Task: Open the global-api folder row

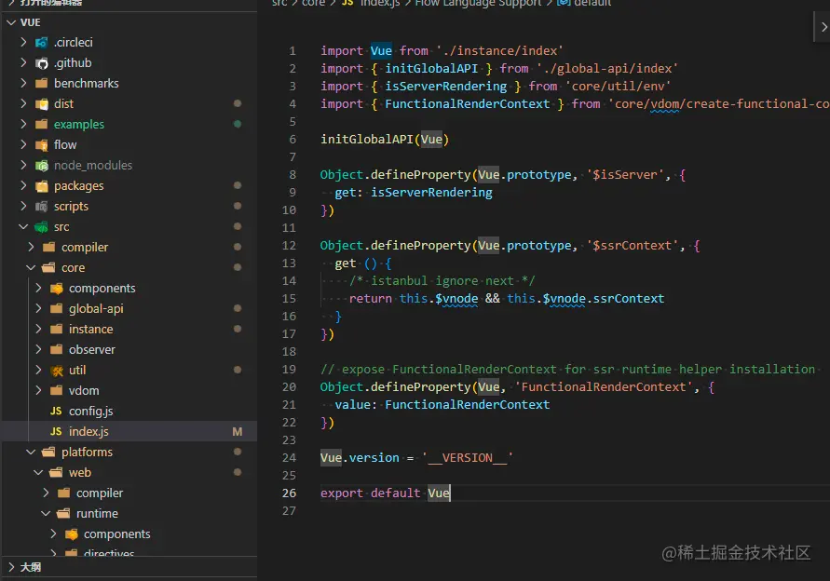Action: [129, 309]
